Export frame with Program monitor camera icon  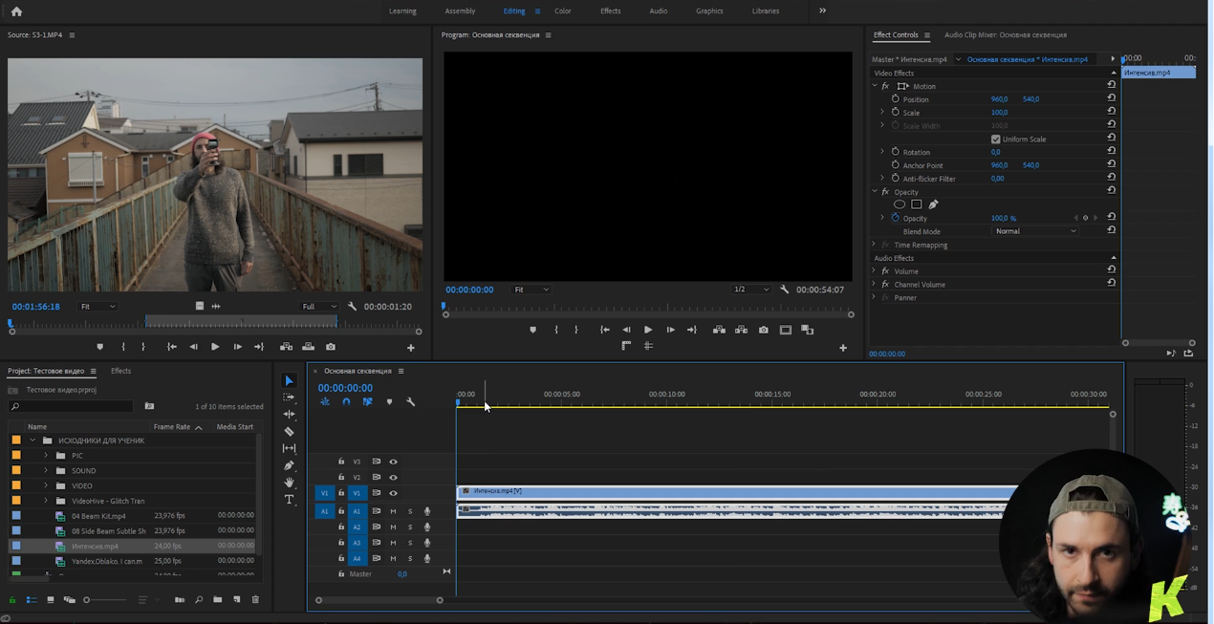(763, 330)
